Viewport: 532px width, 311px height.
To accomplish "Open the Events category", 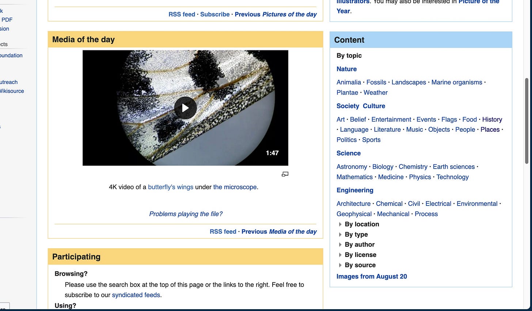I will [426, 119].
